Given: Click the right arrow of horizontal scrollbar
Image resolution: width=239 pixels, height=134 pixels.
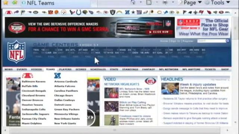Looking at the screenshot, I should click(227, 130).
